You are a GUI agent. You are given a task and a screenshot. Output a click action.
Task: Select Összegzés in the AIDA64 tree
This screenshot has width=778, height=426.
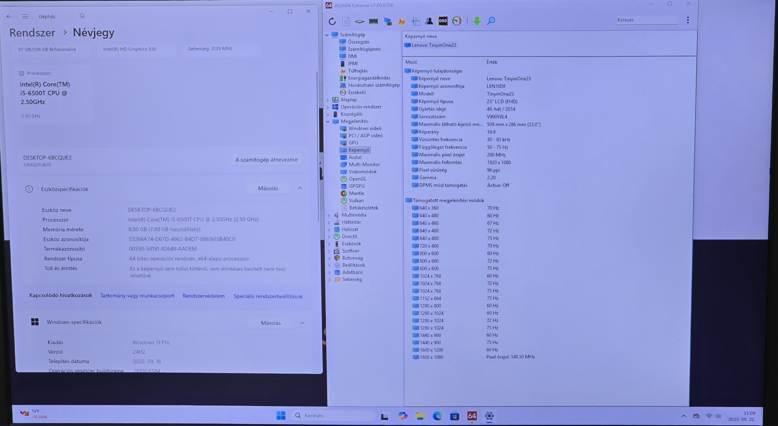click(x=358, y=42)
